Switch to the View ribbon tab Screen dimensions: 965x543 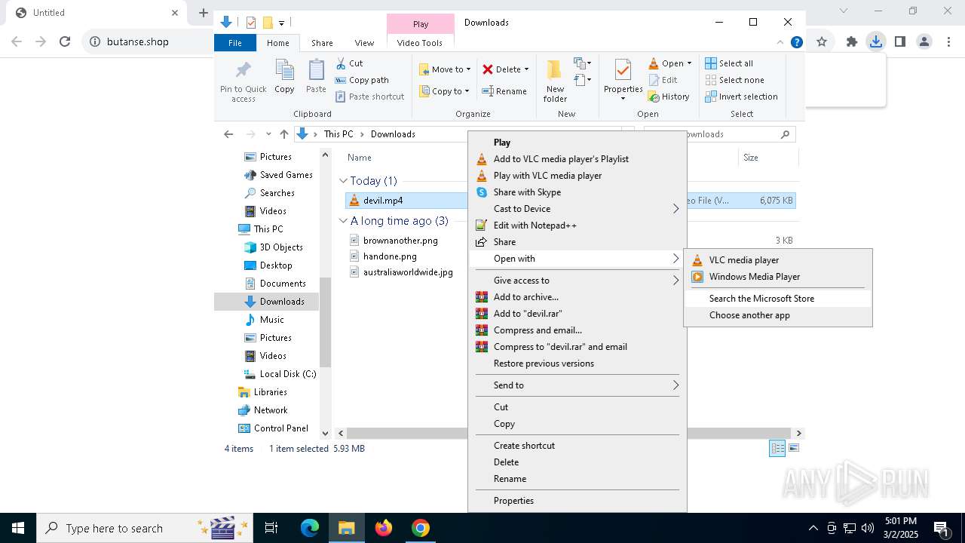(x=364, y=43)
